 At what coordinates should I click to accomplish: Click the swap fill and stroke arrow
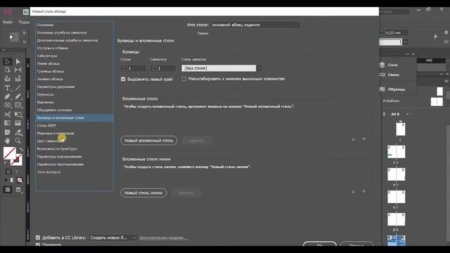[x=20, y=150]
